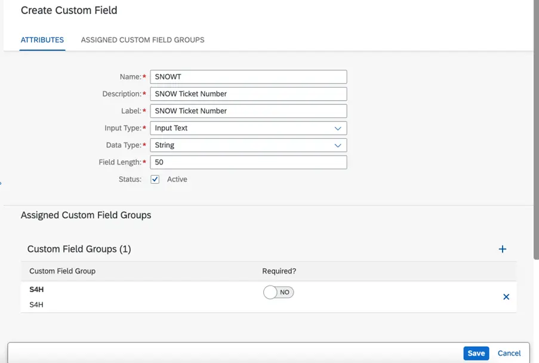Select the Attributes tab
539x363 pixels.
(x=42, y=40)
